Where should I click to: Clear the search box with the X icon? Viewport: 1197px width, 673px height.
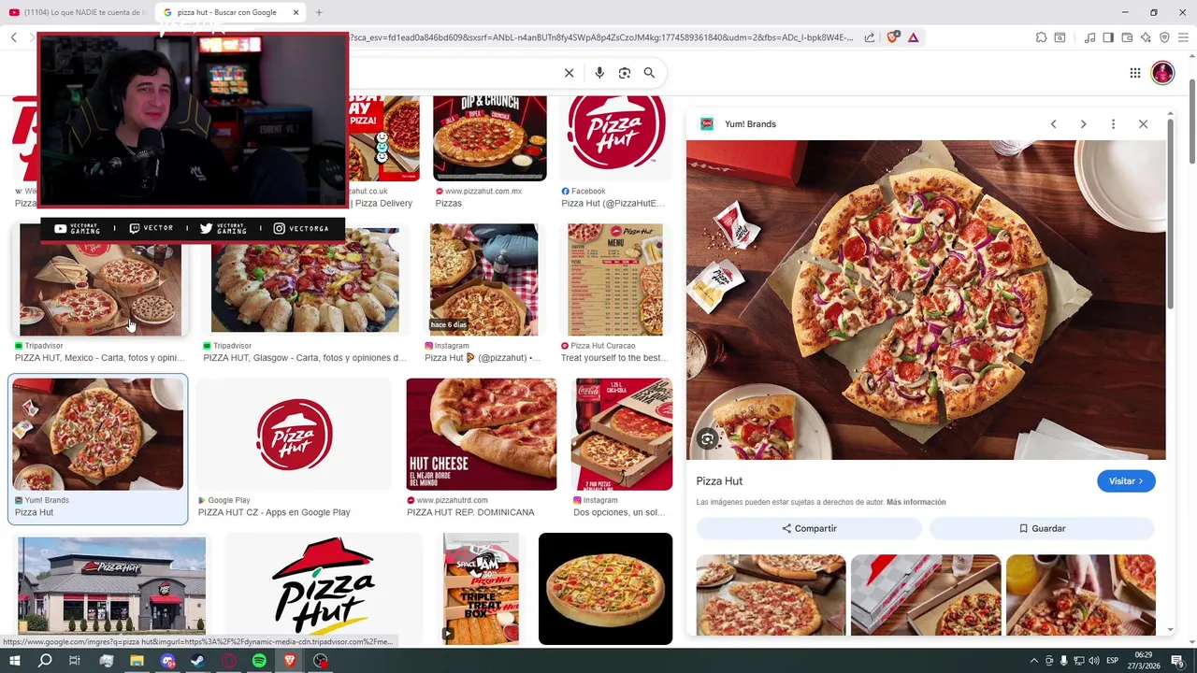point(569,73)
